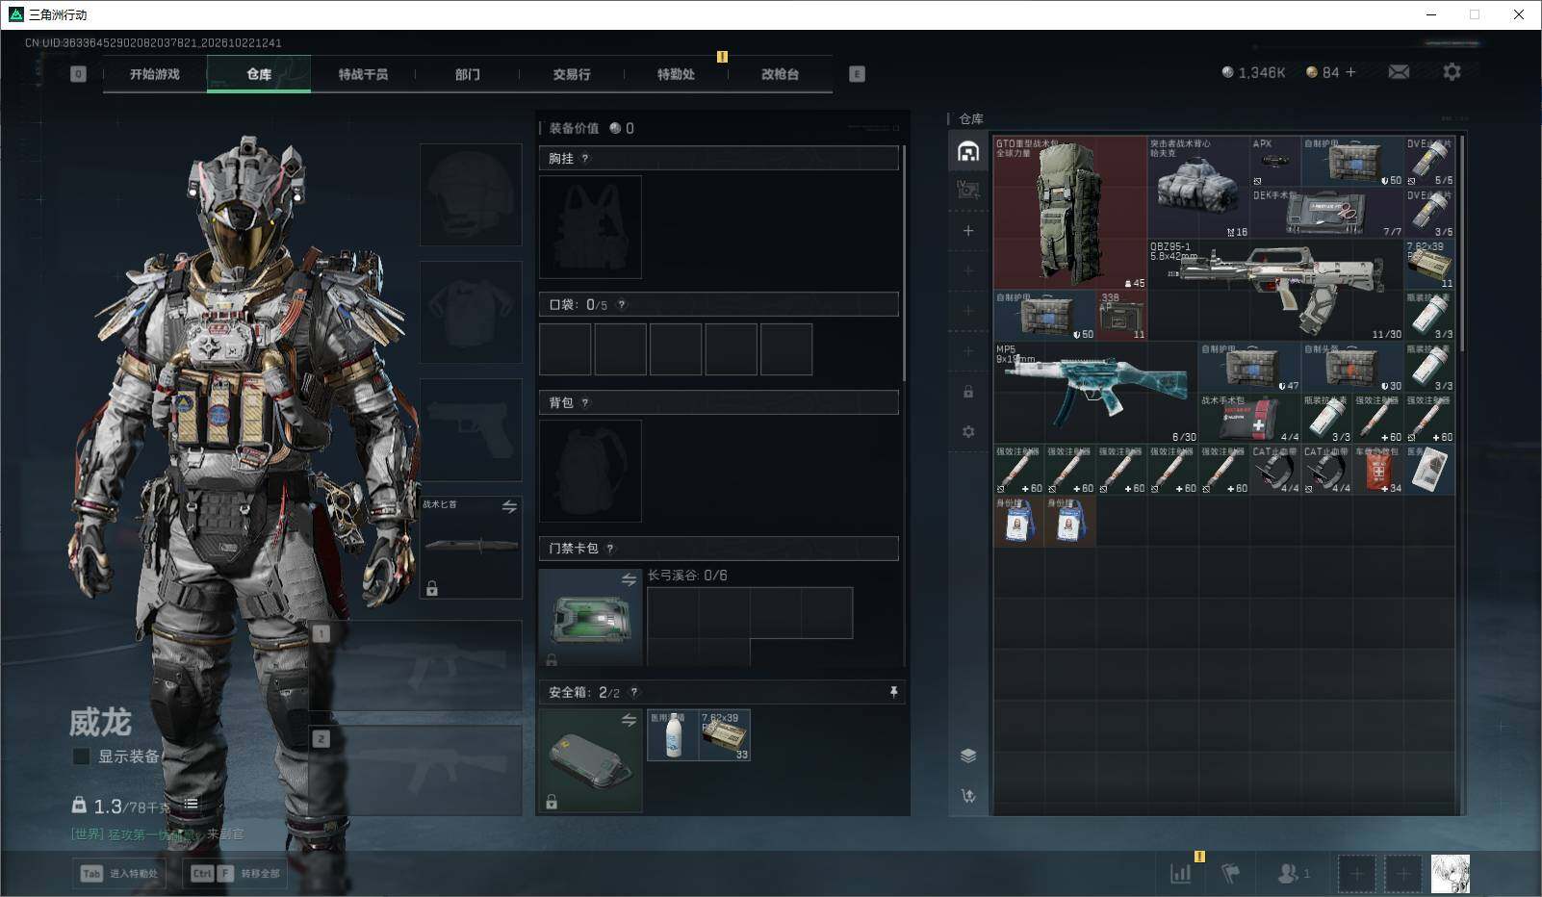Switch to the 特战干员 tab
Viewport: 1542px width, 897px height.
(363, 74)
